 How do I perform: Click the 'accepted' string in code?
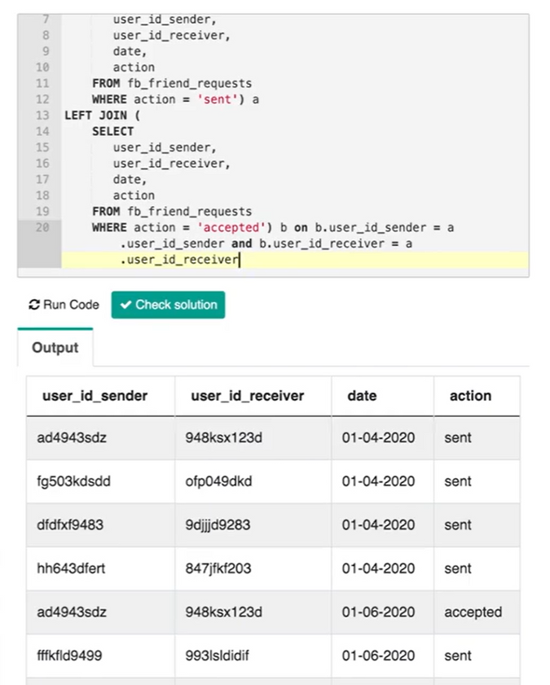pyautogui.click(x=231, y=227)
